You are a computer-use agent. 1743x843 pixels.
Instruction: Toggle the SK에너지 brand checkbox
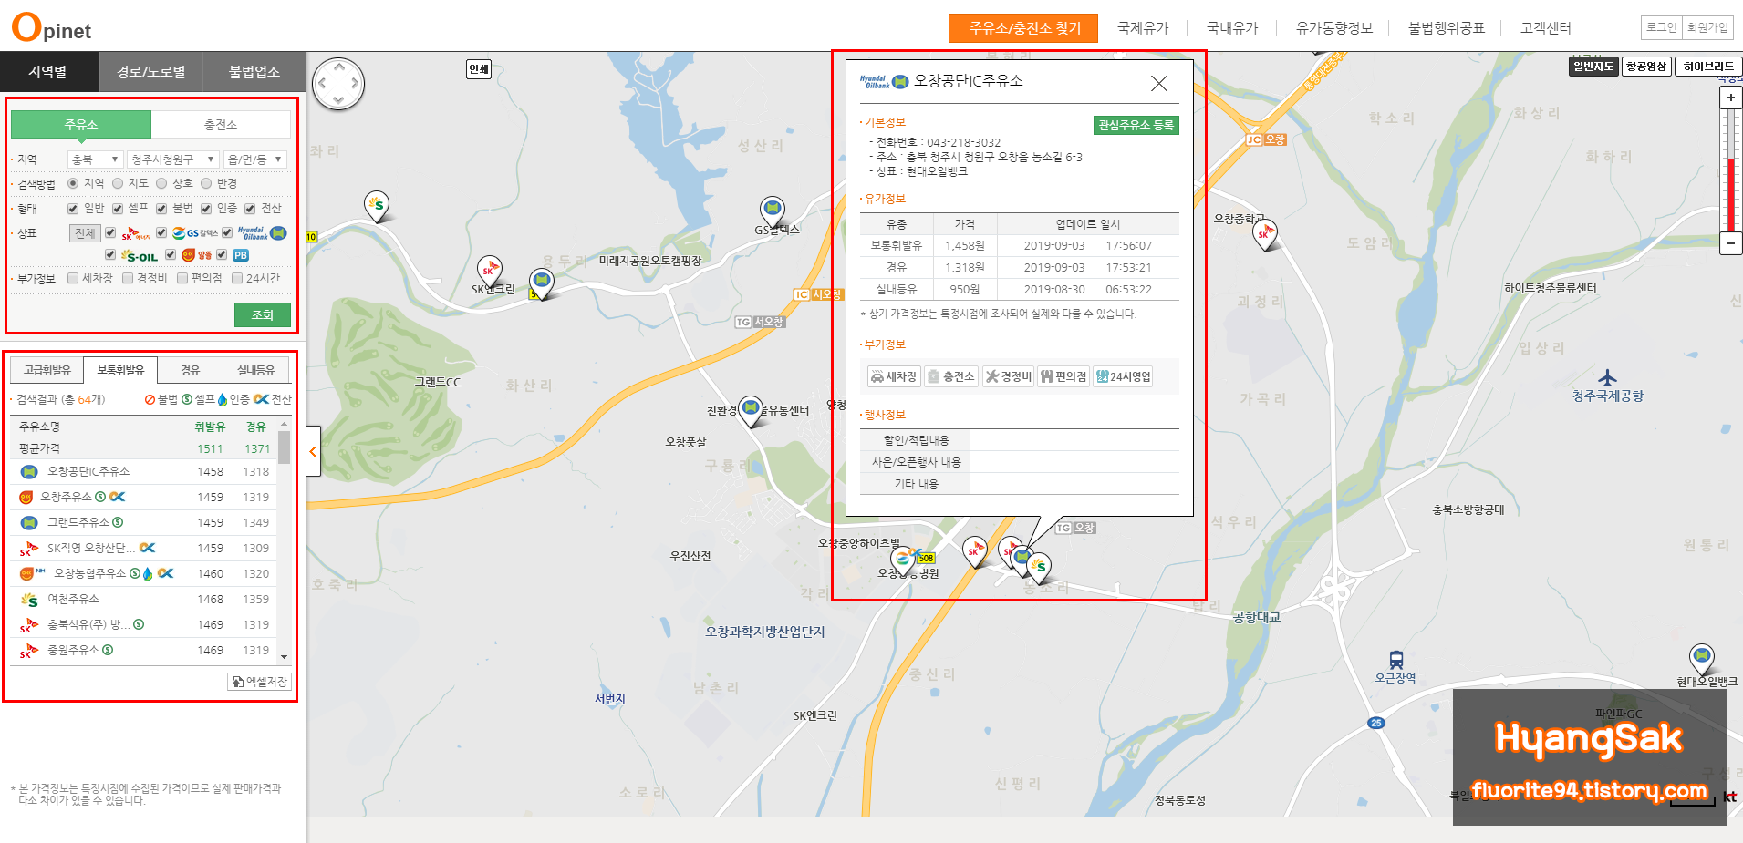click(110, 233)
